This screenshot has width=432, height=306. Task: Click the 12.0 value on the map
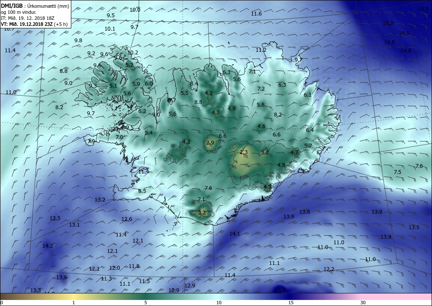pos(114,268)
